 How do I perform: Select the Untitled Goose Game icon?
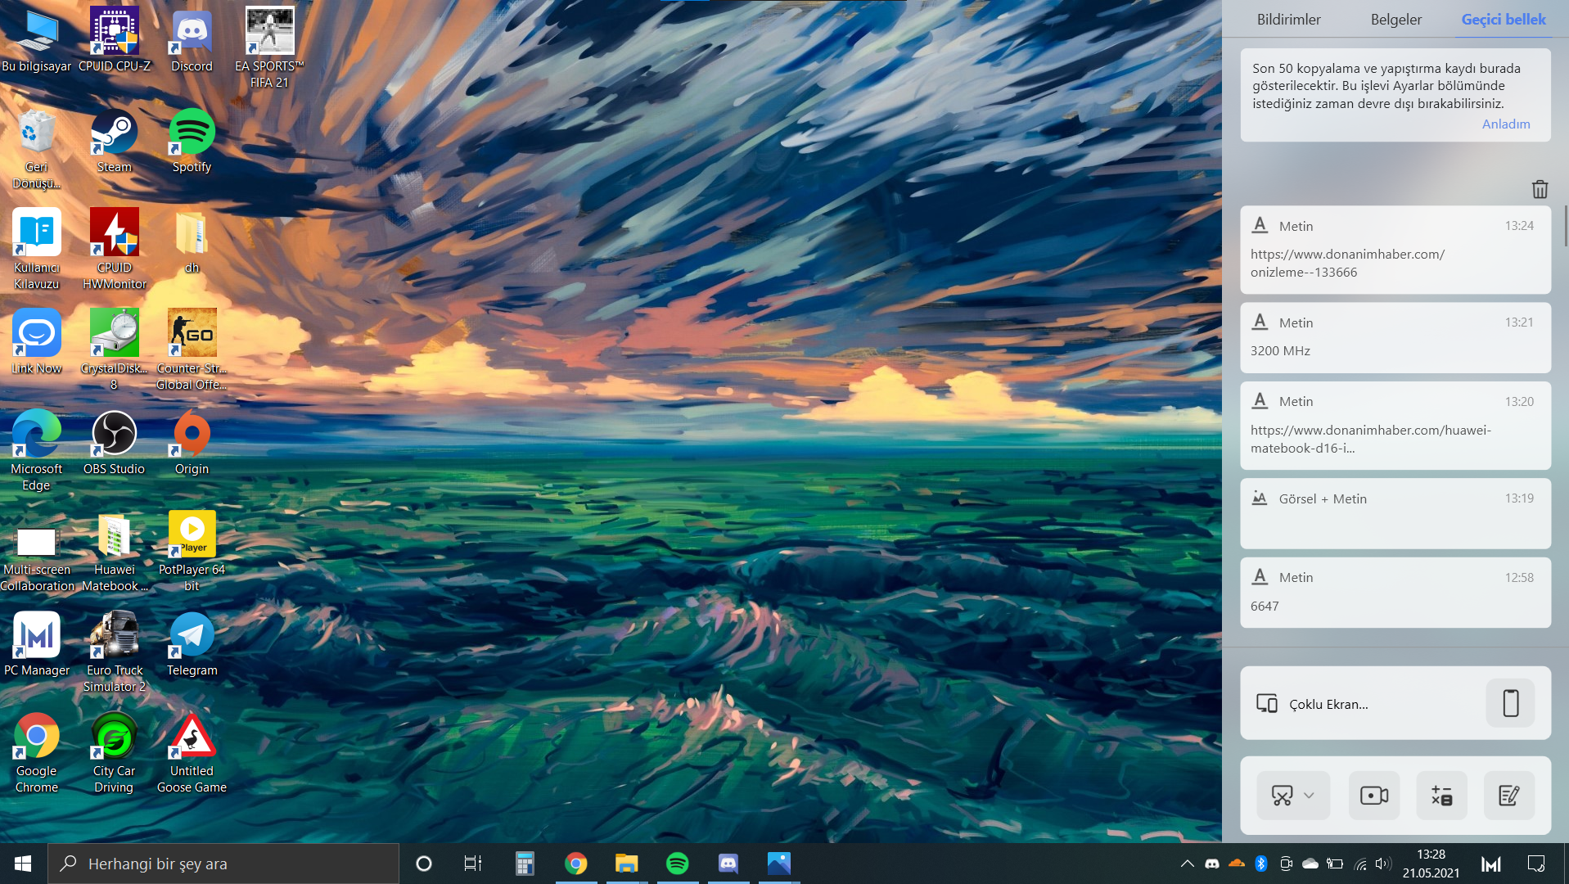pyautogui.click(x=192, y=752)
